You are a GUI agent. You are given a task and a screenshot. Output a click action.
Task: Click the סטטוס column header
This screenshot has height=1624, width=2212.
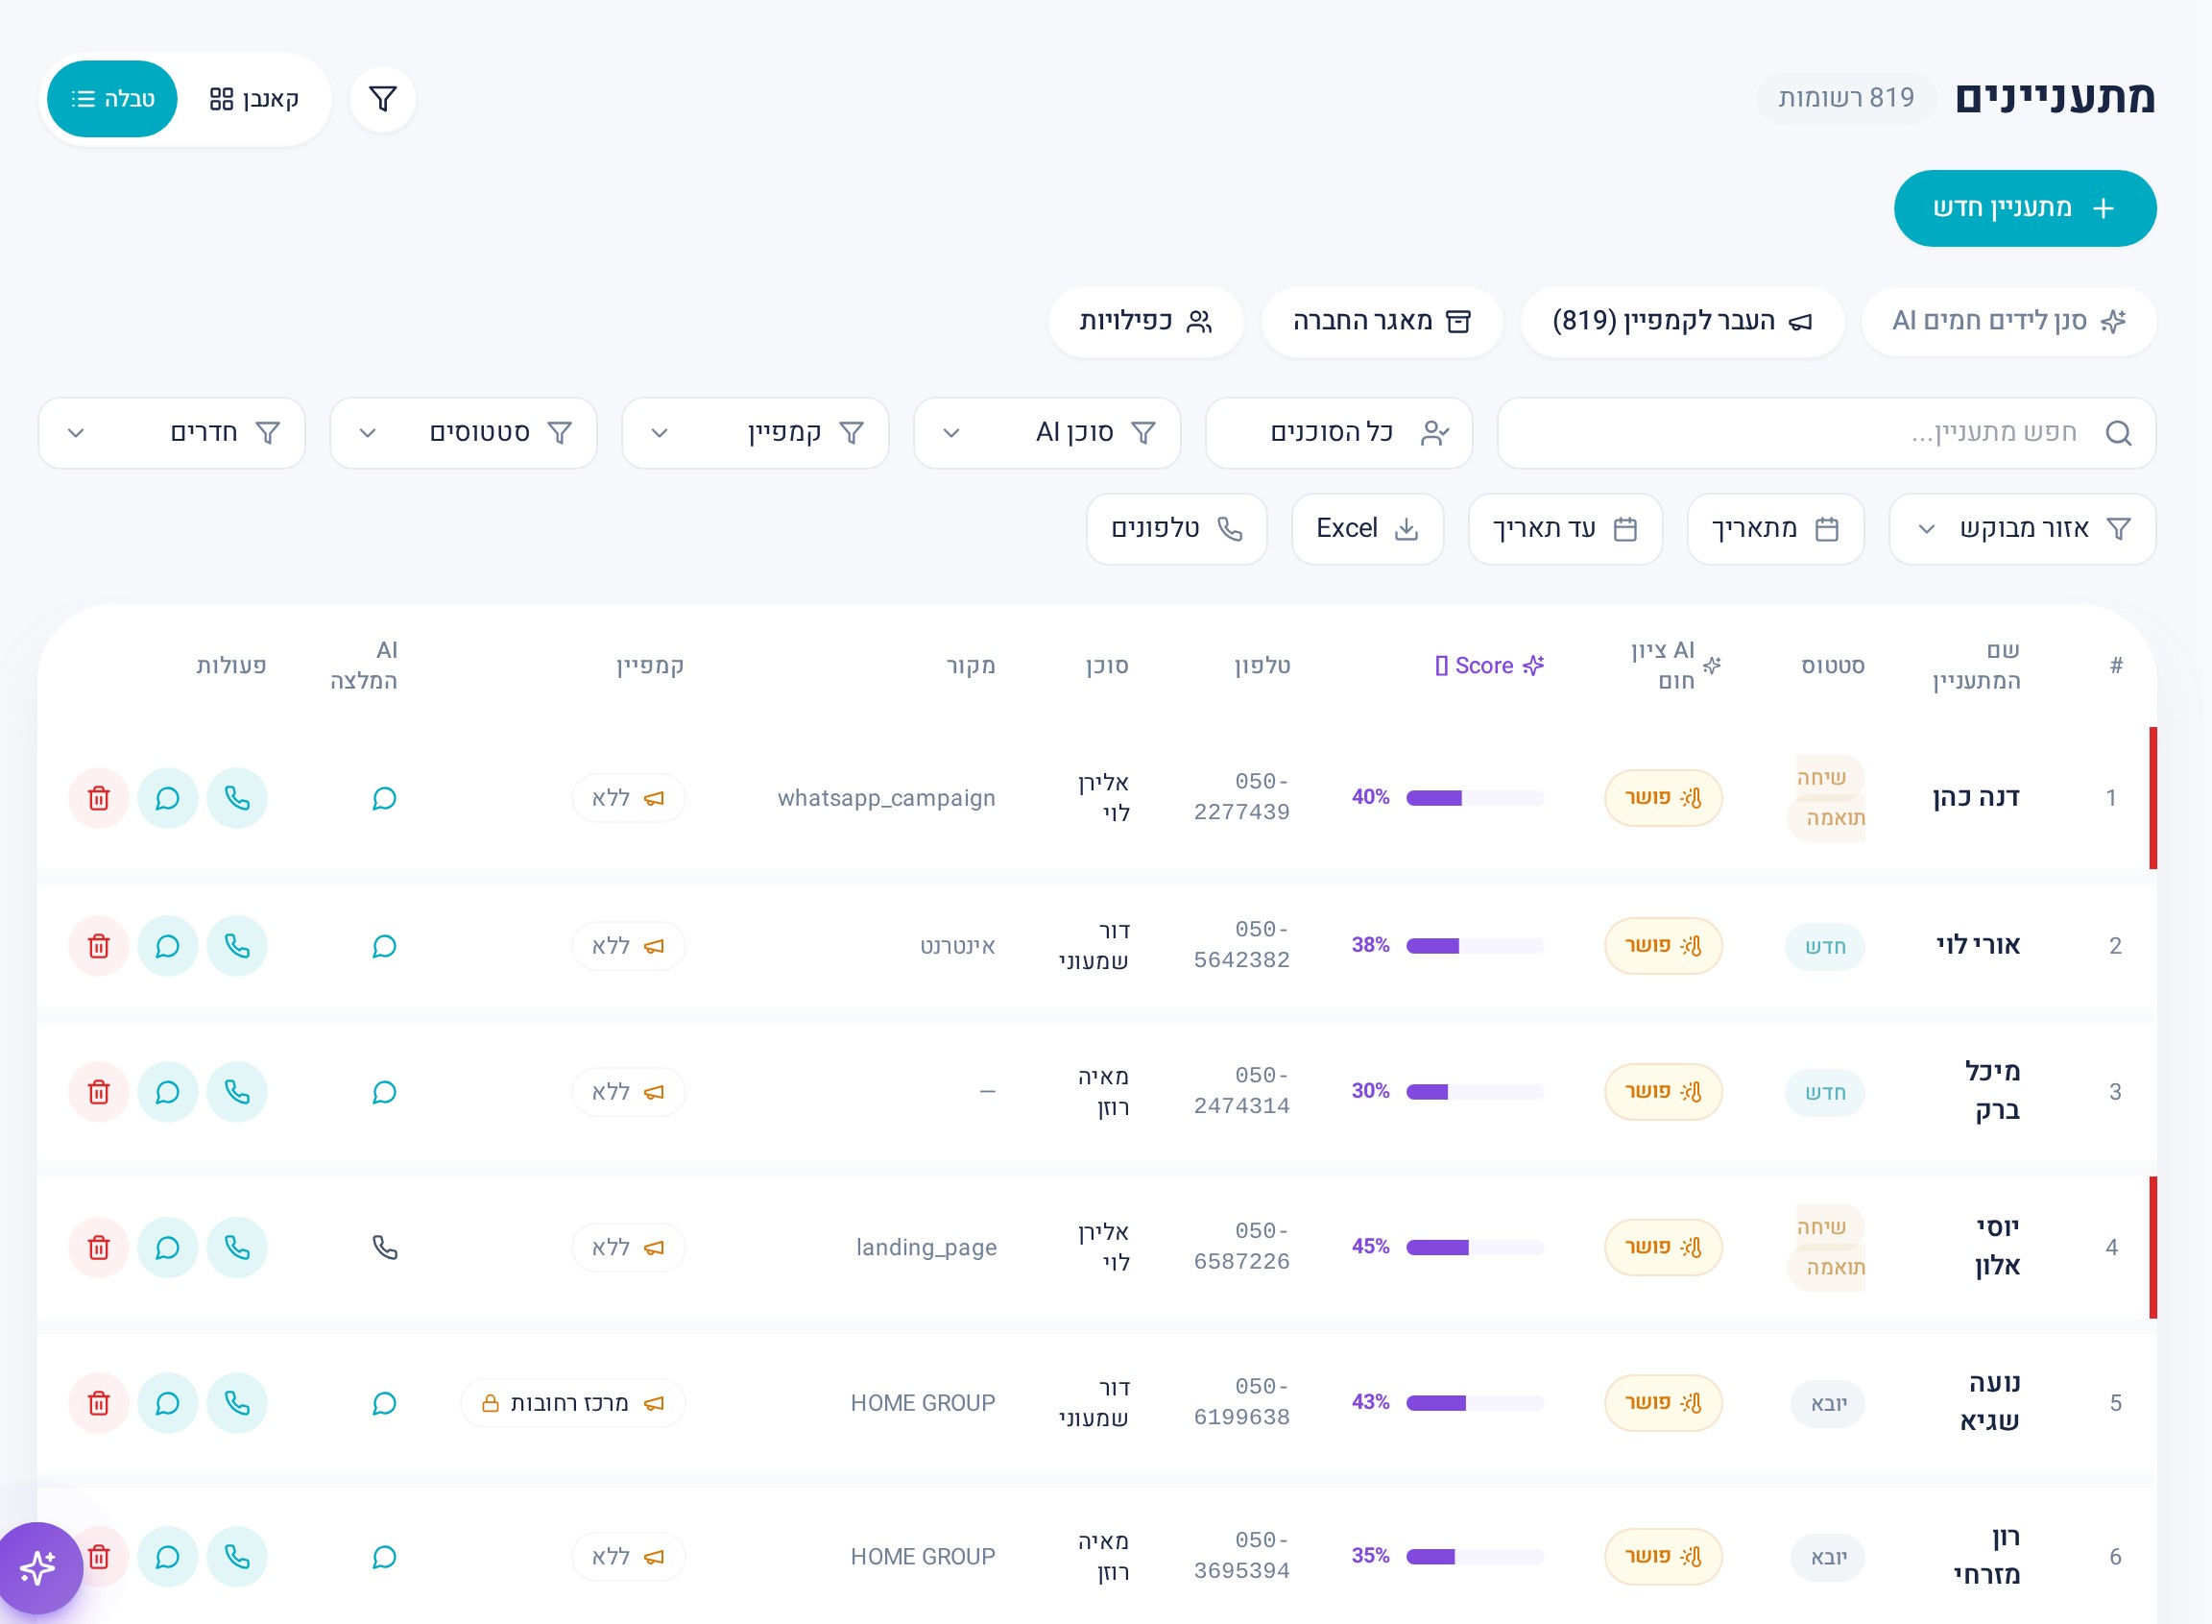(x=1833, y=666)
